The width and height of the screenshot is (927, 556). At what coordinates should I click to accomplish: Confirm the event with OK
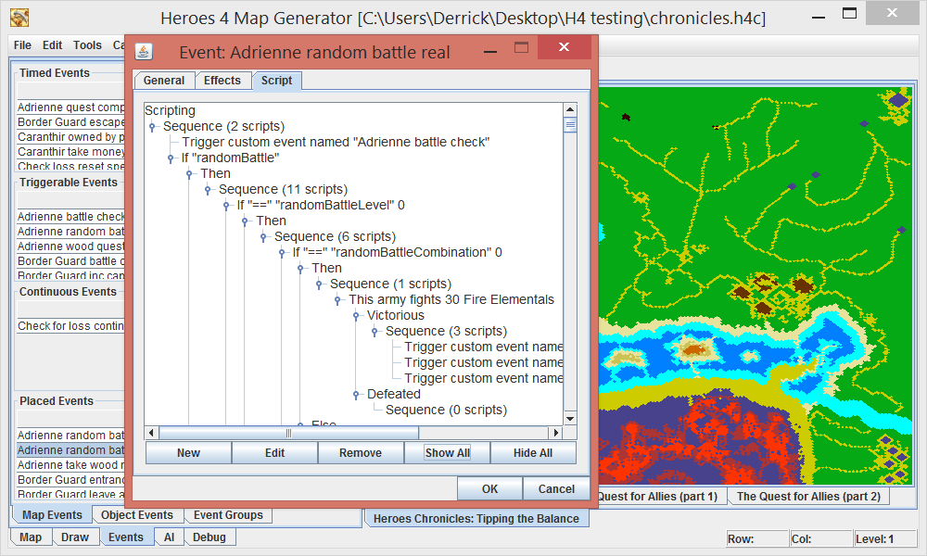(x=490, y=489)
